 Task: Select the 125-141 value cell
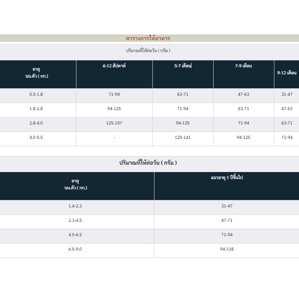pyautogui.click(x=183, y=137)
